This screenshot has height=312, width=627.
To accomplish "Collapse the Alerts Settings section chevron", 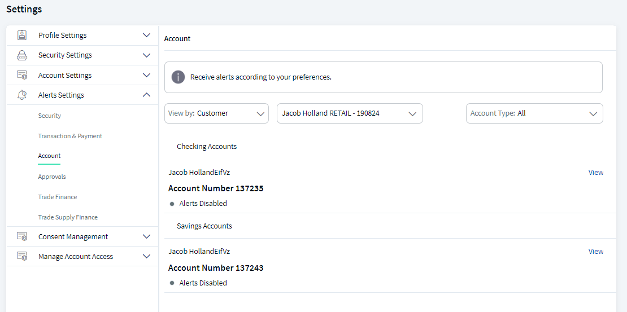I will [146, 95].
